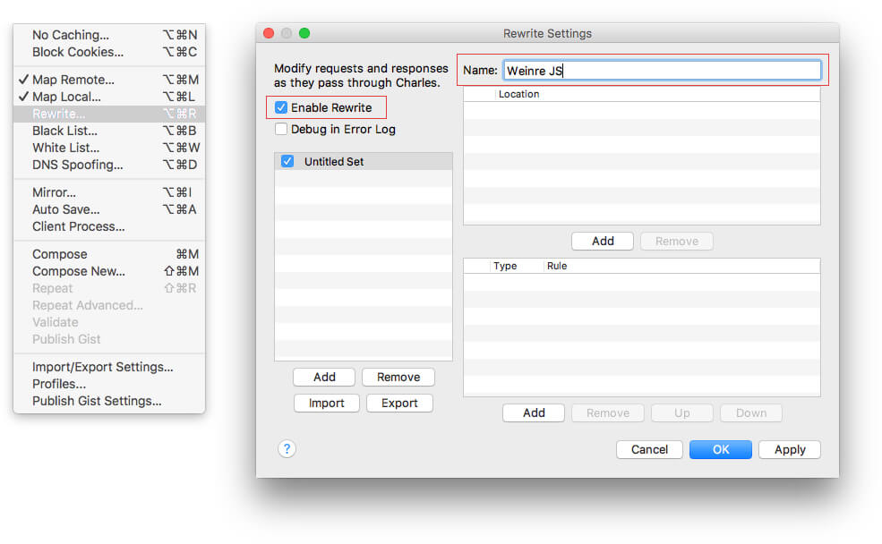Select No Caching… menu entry
Viewport: 882px width, 544px height.
click(x=70, y=35)
